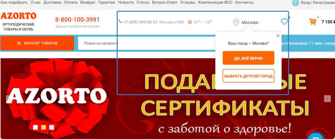Click Вход | Регистрация link
This screenshot has height=139, width=335.
(317, 3)
